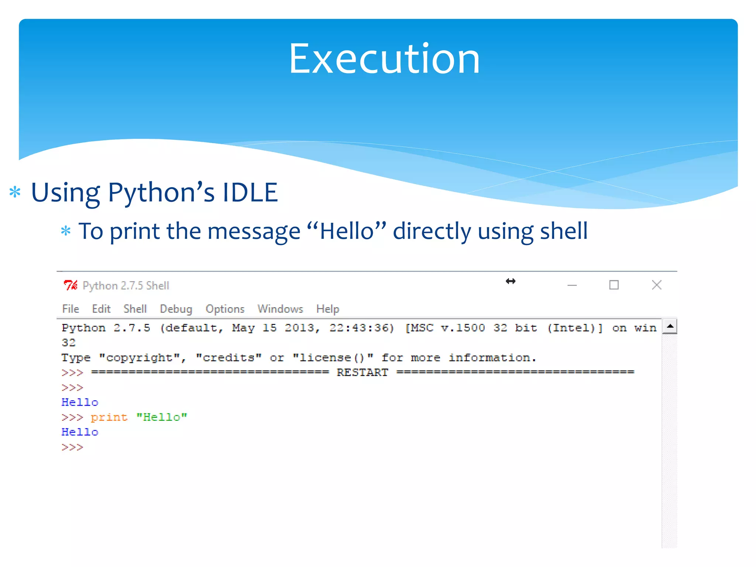Image resolution: width=756 pixels, height=567 pixels.
Task: Click the Tk feather icon in title bar
Action: pyautogui.click(x=70, y=285)
